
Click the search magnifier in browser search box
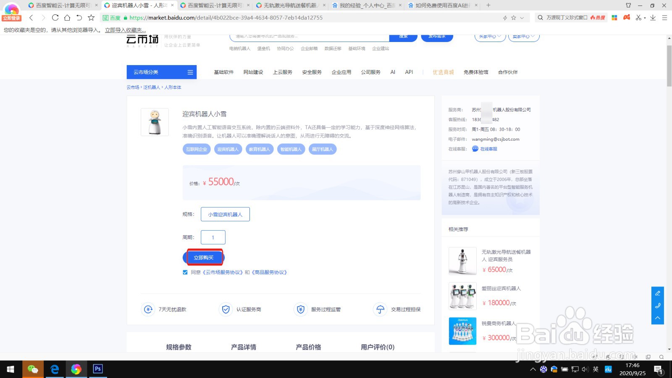tap(541, 18)
